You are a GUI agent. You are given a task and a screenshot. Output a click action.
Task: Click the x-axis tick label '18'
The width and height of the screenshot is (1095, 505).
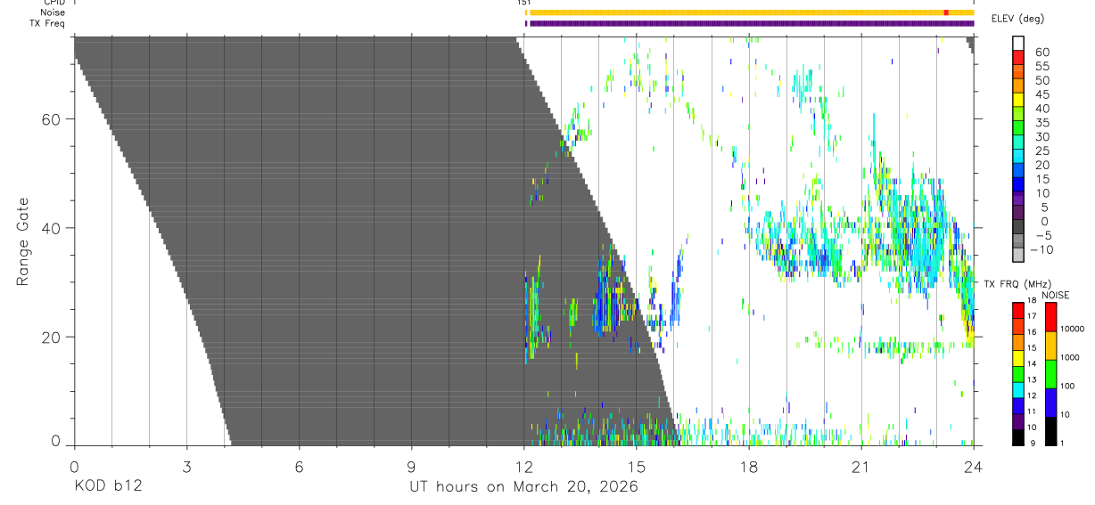click(748, 466)
